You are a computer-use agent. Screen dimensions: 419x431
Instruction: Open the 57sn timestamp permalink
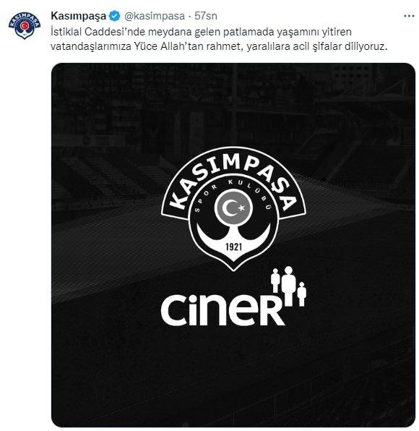(x=206, y=16)
